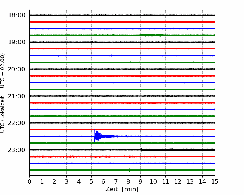The image size is (244, 195).
Task: Click the 19:00 y-axis time label
Action: pos(17,42)
